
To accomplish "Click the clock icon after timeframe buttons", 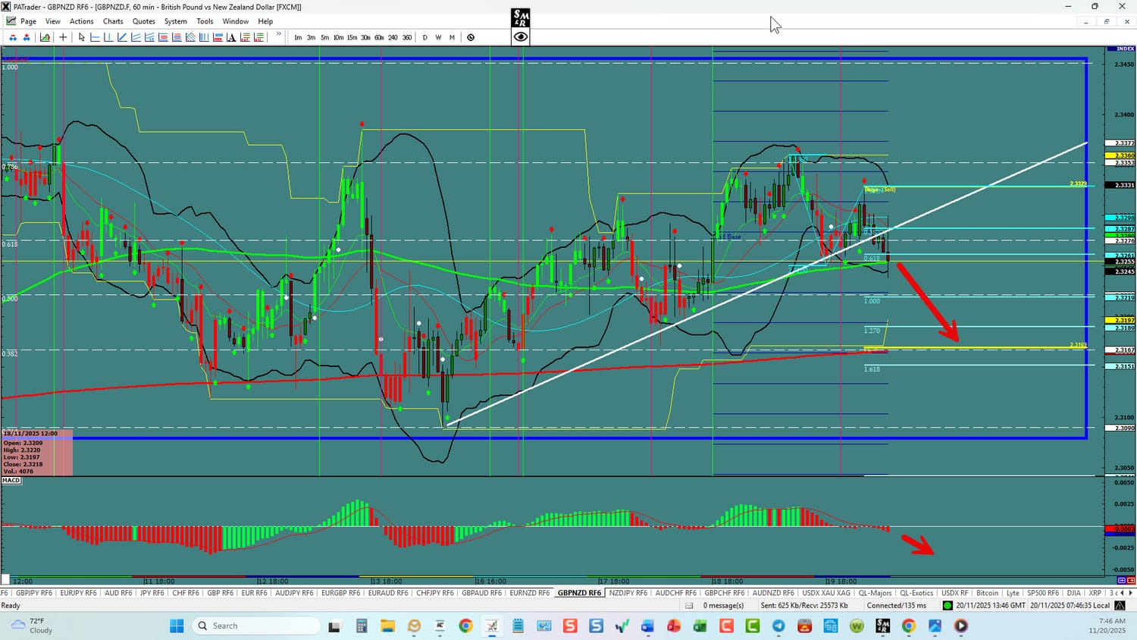I will click(471, 37).
